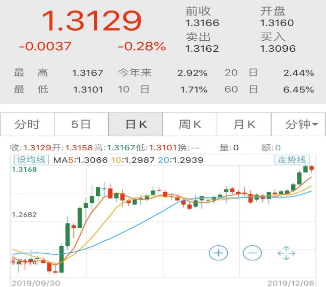The width and height of the screenshot is (326, 287).
Task: Click the 分钟 dropdown arrow
Action: (315, 124)
